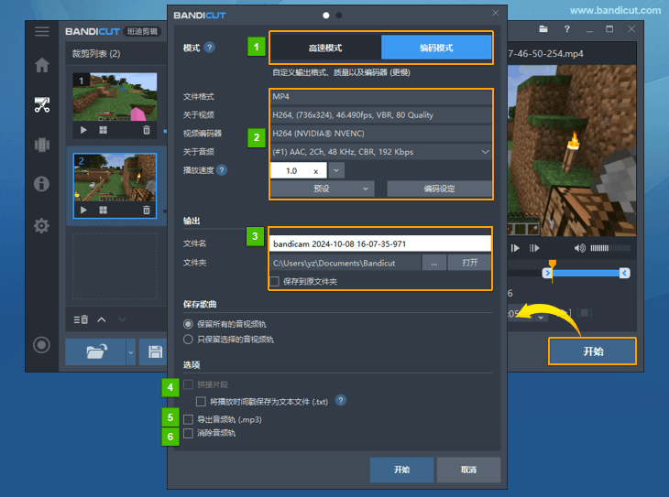Expand the audio track dropdown (AAC)

click(485, 152)
